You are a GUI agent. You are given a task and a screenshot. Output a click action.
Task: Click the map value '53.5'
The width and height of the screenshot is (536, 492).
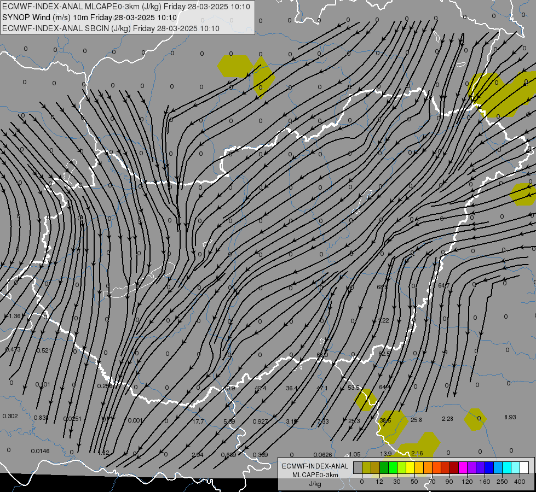coord(354,388)
